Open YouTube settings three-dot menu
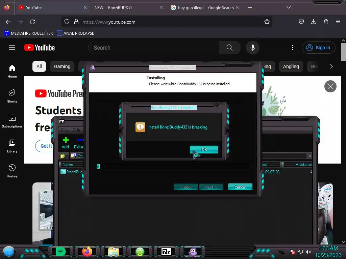This screenshot has width=346, height=259. tap(293, 48)
